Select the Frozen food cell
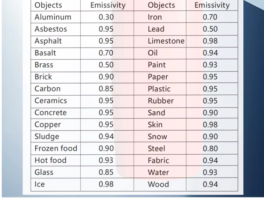 pos(56,148)
